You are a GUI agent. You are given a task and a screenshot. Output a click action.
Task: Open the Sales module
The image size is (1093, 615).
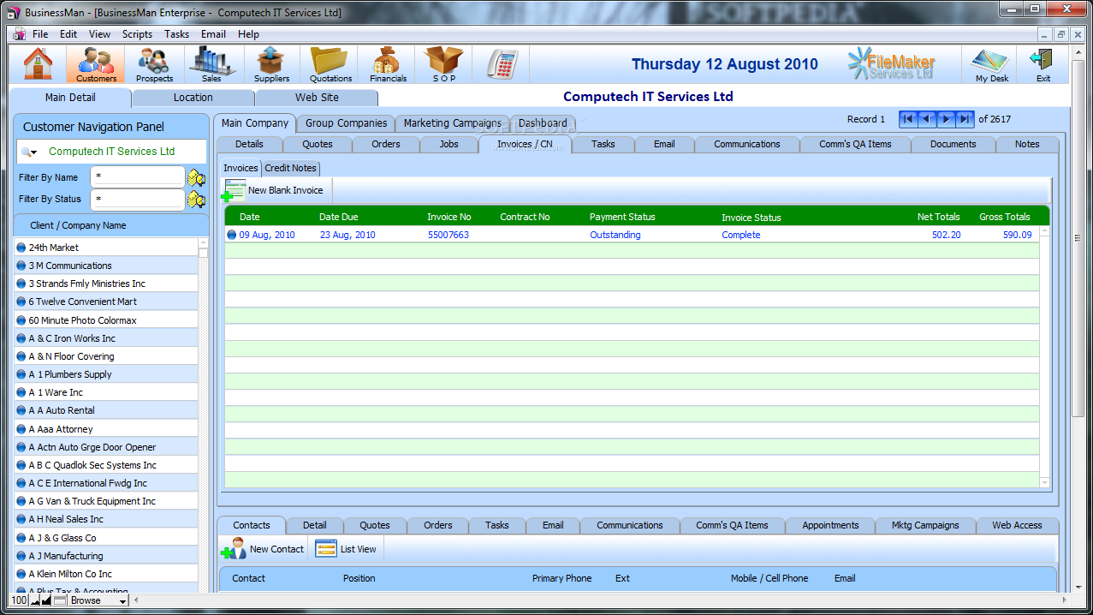point(211,64)
